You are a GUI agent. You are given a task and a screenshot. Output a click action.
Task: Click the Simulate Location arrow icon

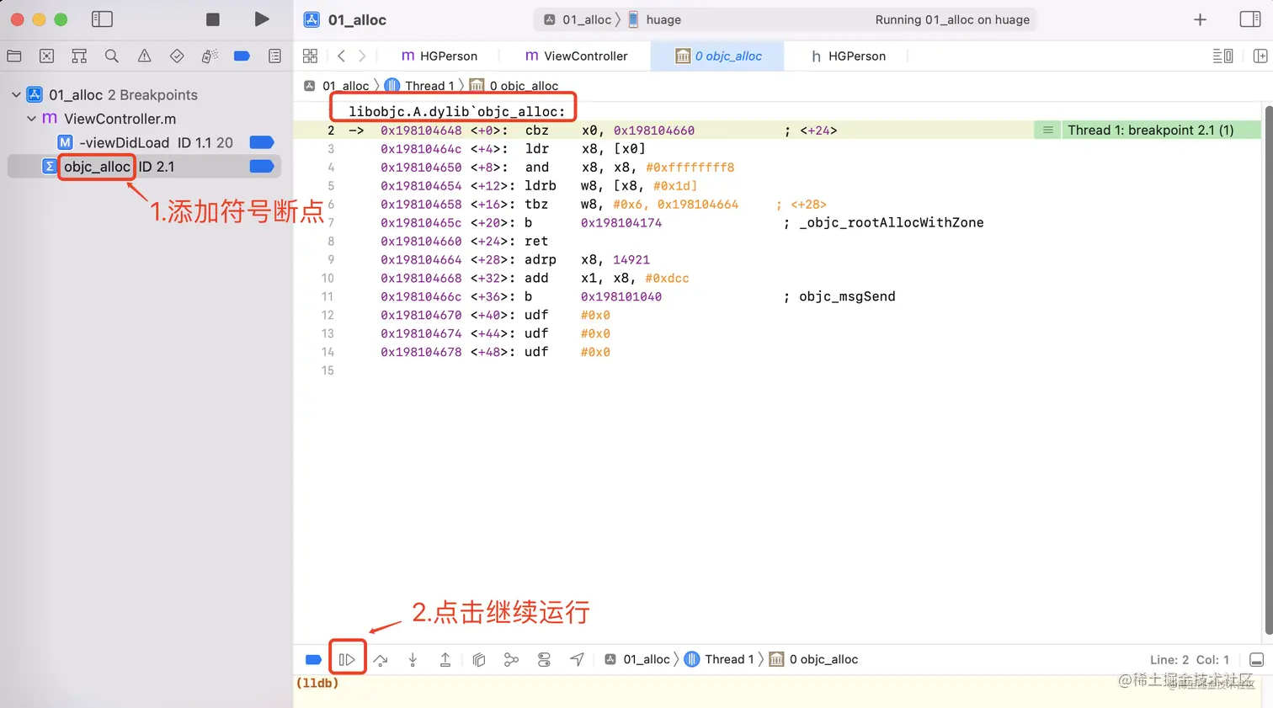577,659
